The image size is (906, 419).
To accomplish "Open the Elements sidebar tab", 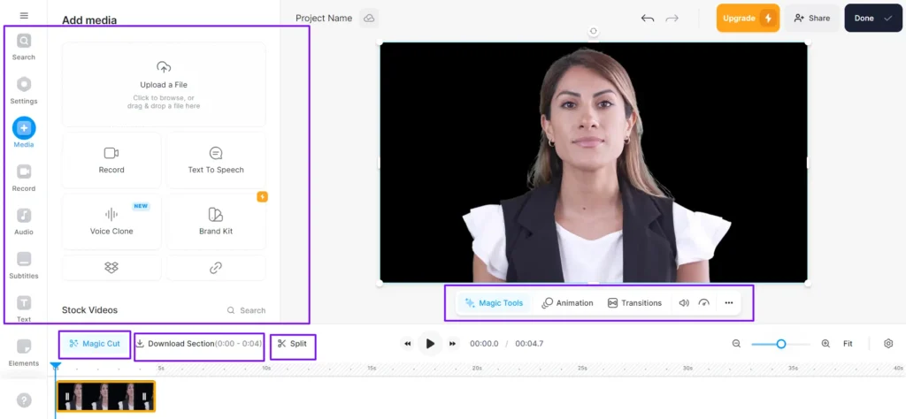I will pos(24,353).
